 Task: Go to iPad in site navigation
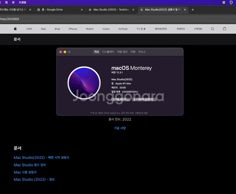[x=57, y=29]
